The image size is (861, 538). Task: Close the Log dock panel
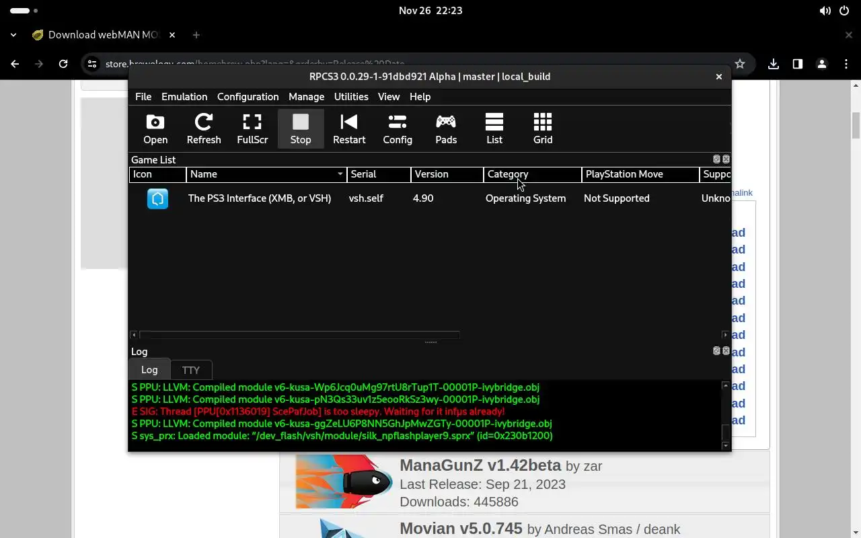click(x=726, y=351)
